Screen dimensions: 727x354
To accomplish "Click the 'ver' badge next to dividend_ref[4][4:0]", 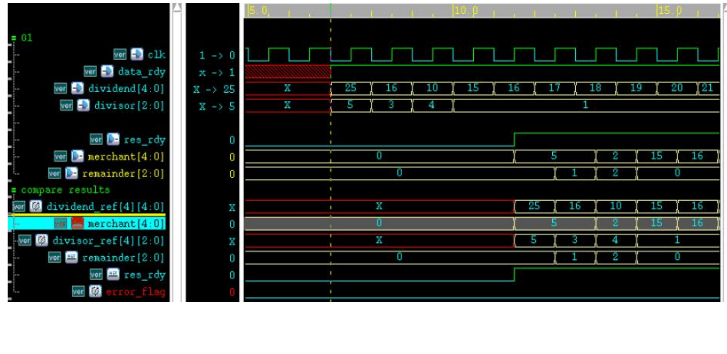I will point(19,207).
